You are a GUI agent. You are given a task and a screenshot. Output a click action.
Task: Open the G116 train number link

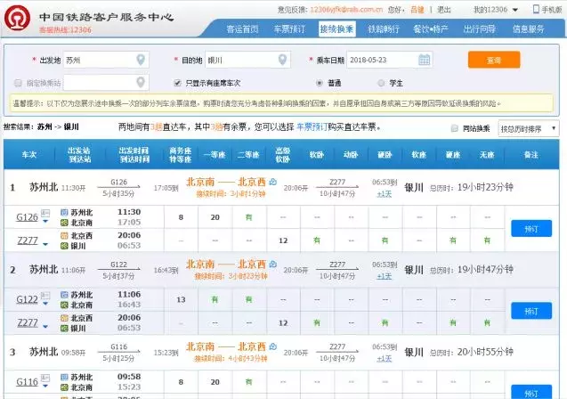[x=27, y=382]
